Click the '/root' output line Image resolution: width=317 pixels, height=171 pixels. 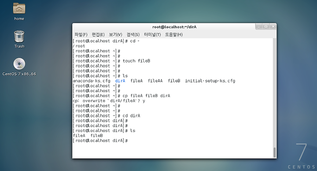click(x=79, y=46)
